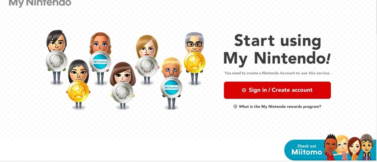The image size is (377, 162).
Task: Click the Miitomo coin held by the wavy-haired woman
Action: pyautogui.click(x=100, y=62)
